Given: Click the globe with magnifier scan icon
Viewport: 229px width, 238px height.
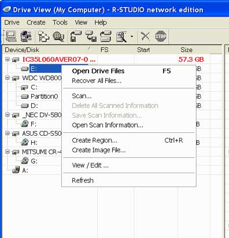Looking at the screenshot, I should coord(58,36).
